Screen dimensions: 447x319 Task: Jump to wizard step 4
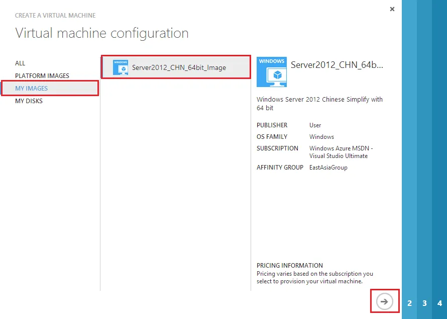click(x=439, y=303)
